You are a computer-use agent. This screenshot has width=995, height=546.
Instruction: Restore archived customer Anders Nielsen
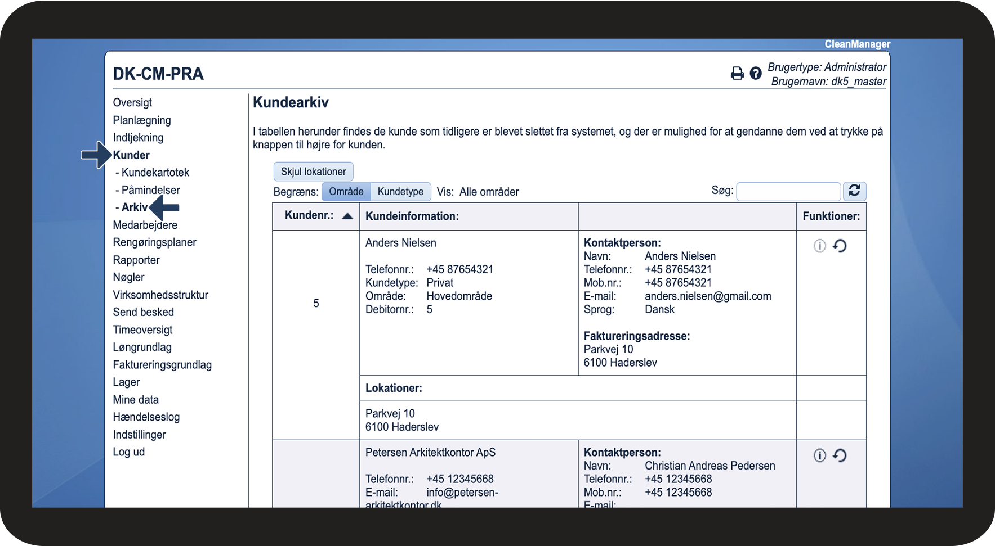click(840, 246)
